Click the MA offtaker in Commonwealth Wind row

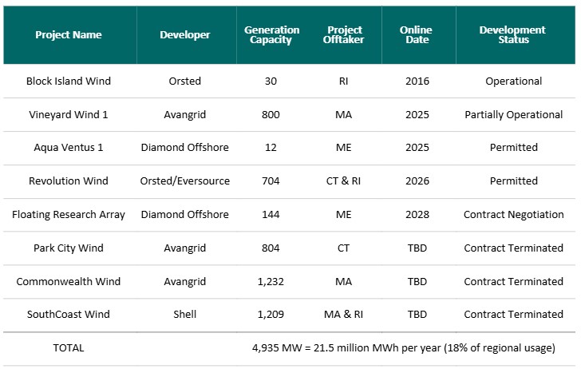[x=343, y=281]
